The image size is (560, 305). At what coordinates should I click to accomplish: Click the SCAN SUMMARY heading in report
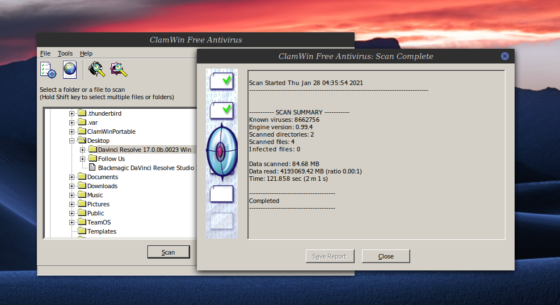pos(299,112)
